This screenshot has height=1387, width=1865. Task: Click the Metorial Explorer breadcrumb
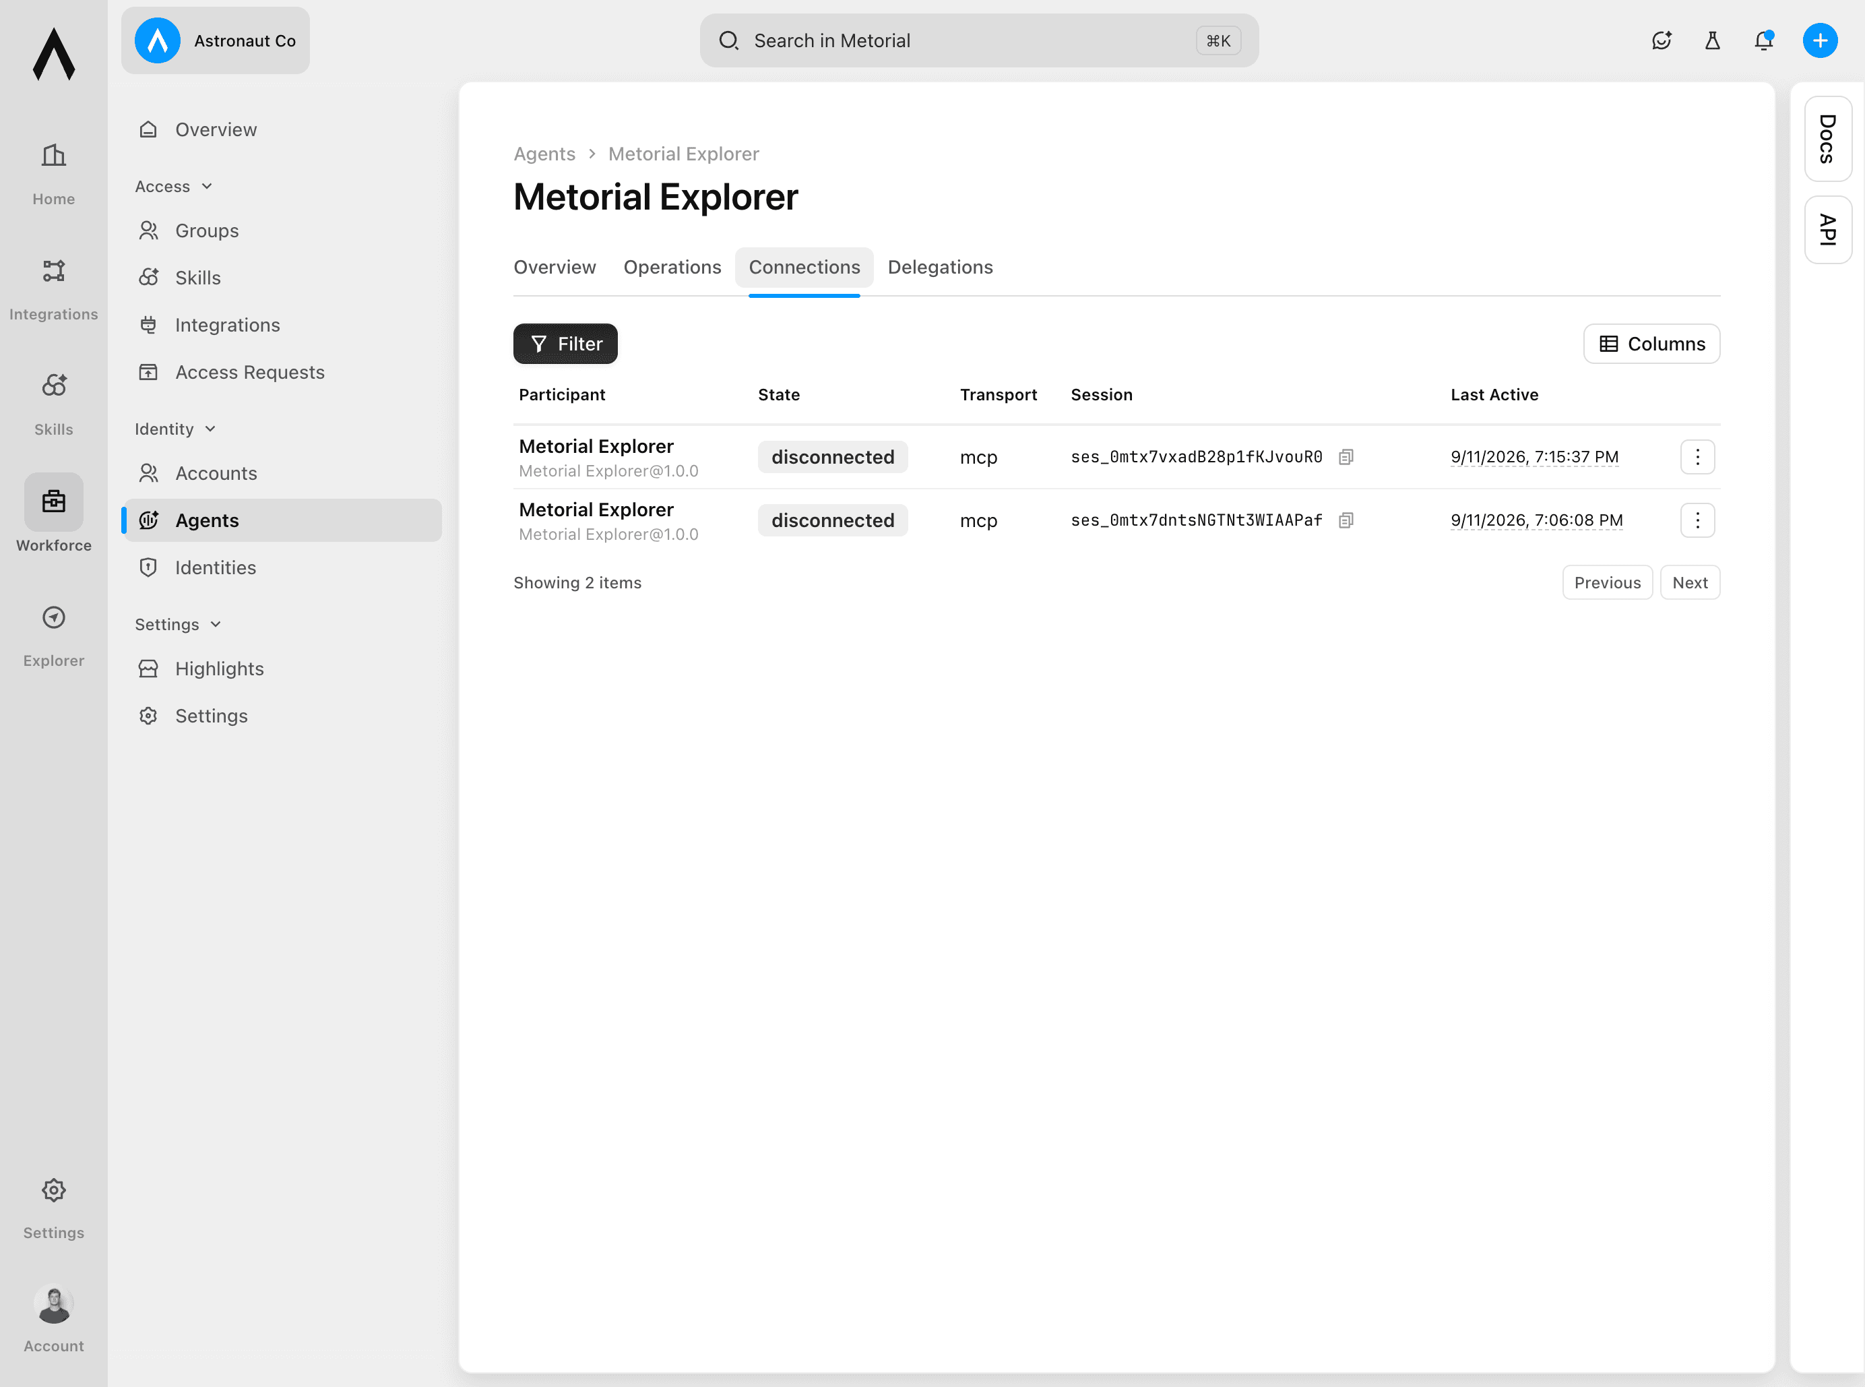(683, 154)
